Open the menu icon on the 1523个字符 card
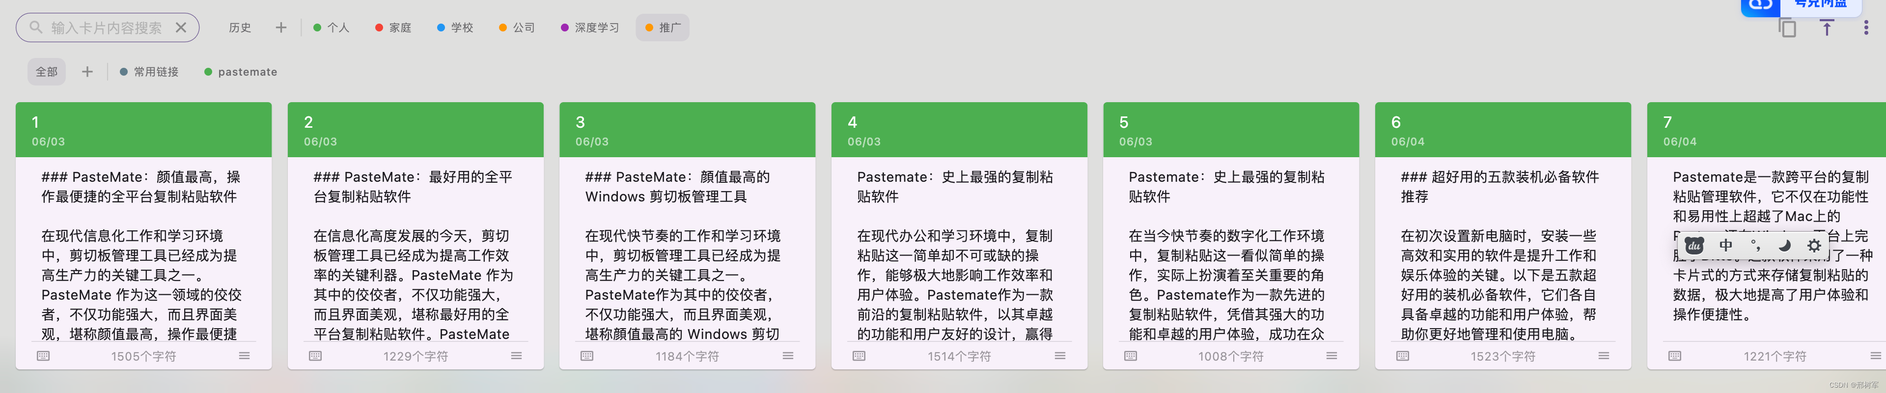 (x=1604, y=356)
